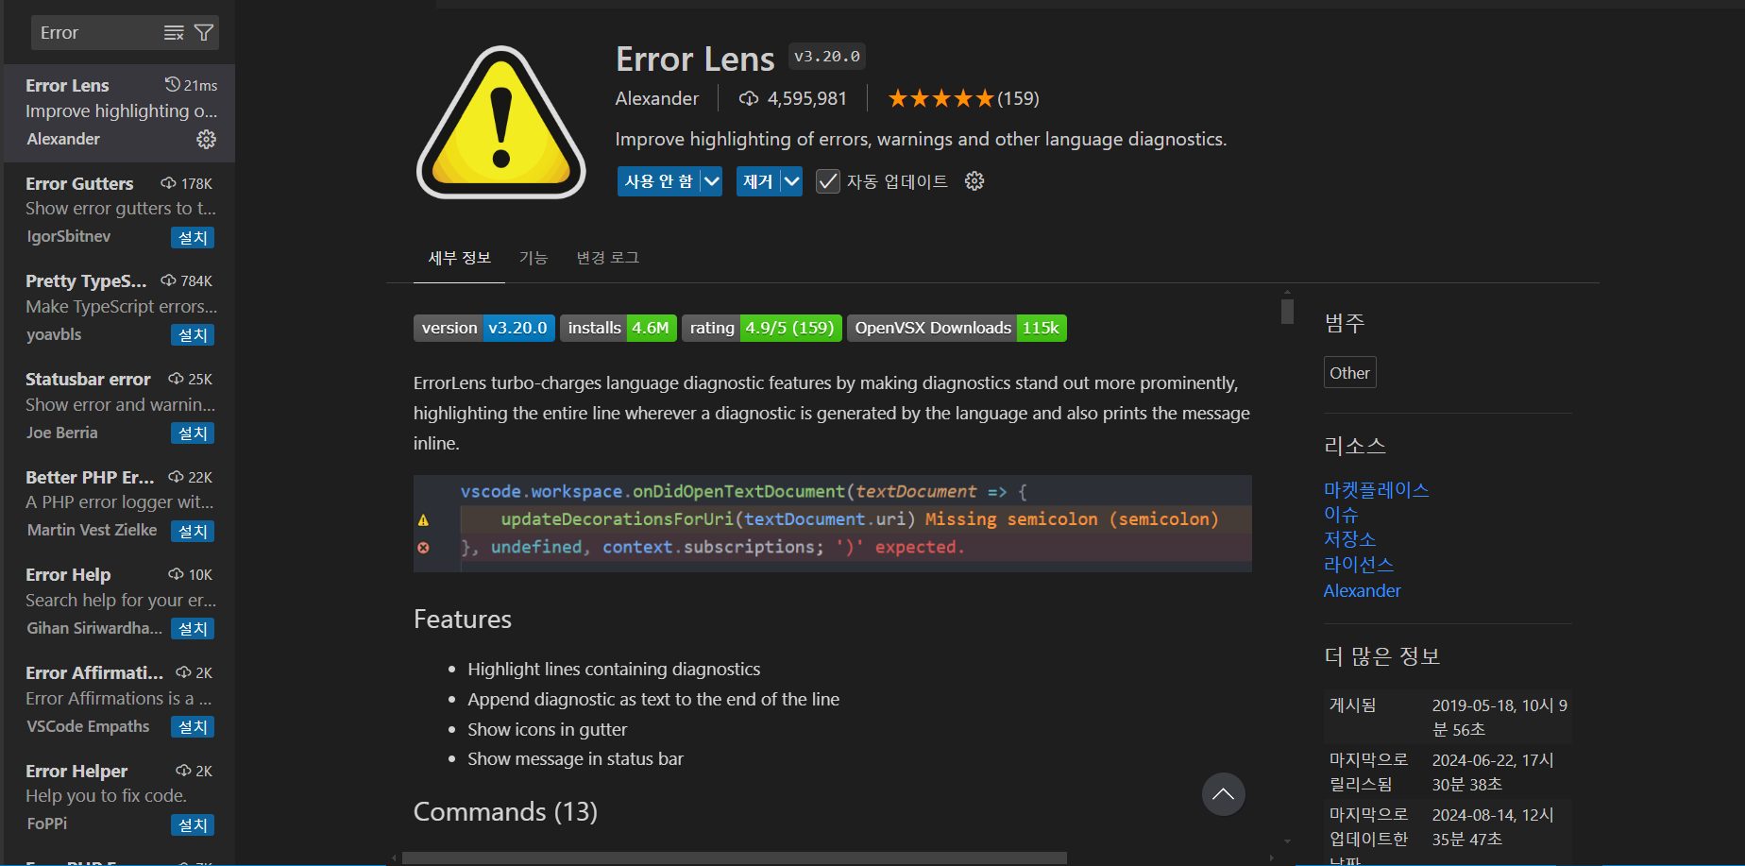The image size is (1745, 866).
Task: Open the 라이선스 resource link
Action: coord(1359,565)
